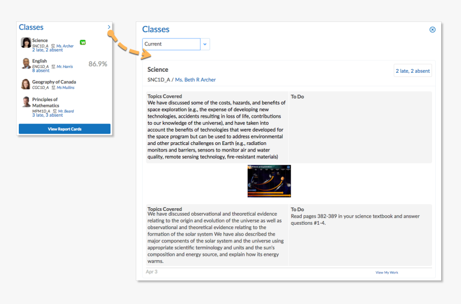
Task: Click the teacher icon beside Mr. Harris
Action: pos(53,66)
